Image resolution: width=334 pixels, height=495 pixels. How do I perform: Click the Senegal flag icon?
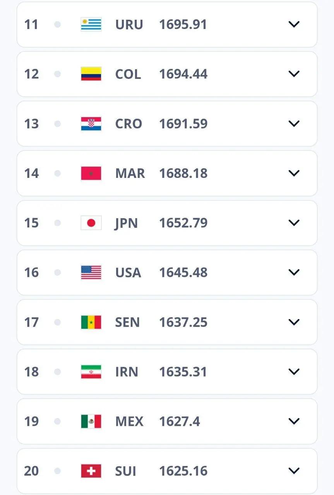click(91, 322)
